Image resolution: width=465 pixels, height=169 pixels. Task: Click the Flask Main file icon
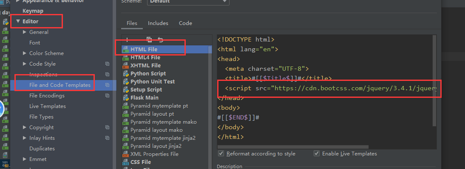[125, 97]
